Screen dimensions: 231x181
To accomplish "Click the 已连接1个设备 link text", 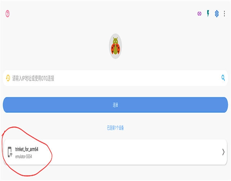I will click(115, 128).
